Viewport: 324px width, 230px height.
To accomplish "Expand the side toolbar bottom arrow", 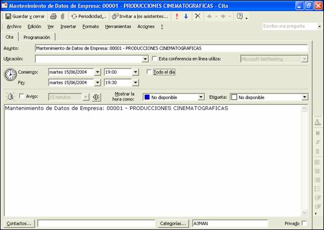I will (316, 213).
